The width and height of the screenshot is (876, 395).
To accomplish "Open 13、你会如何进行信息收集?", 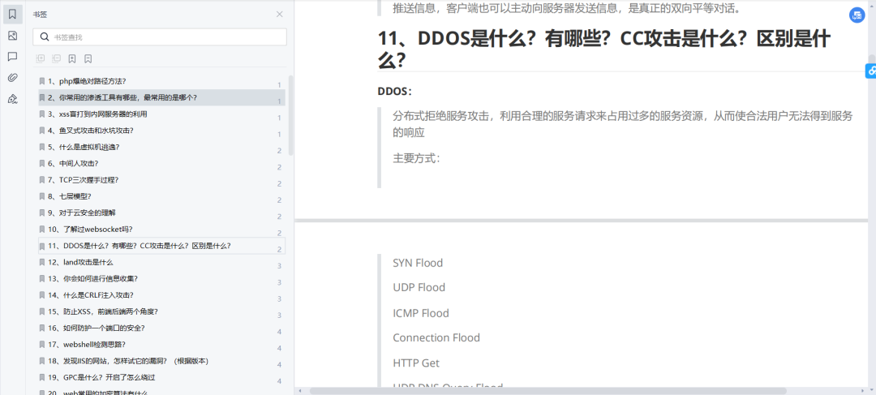I will click(x=161, y=278).
